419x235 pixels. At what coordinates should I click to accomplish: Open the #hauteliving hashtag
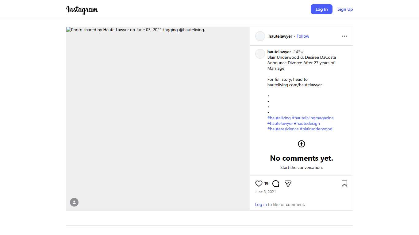pos(279,118)
